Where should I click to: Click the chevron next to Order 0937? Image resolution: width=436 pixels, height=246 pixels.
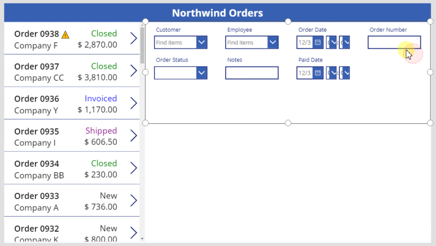134,71
